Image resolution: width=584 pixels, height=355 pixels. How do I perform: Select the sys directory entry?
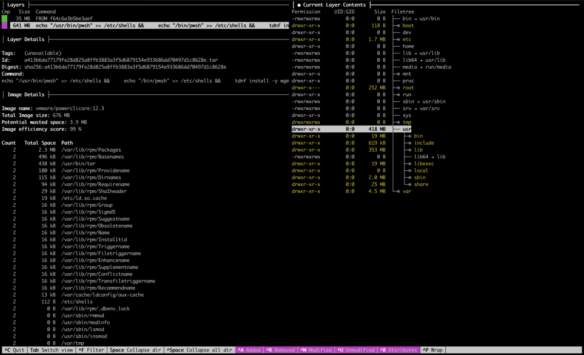(x=407, y=116)
